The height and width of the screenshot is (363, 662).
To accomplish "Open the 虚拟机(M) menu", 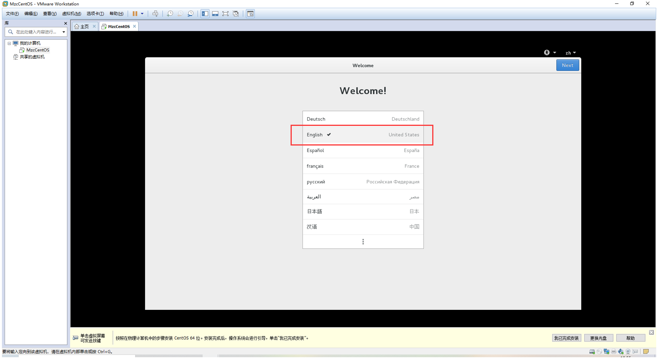I will click(72, 14).
